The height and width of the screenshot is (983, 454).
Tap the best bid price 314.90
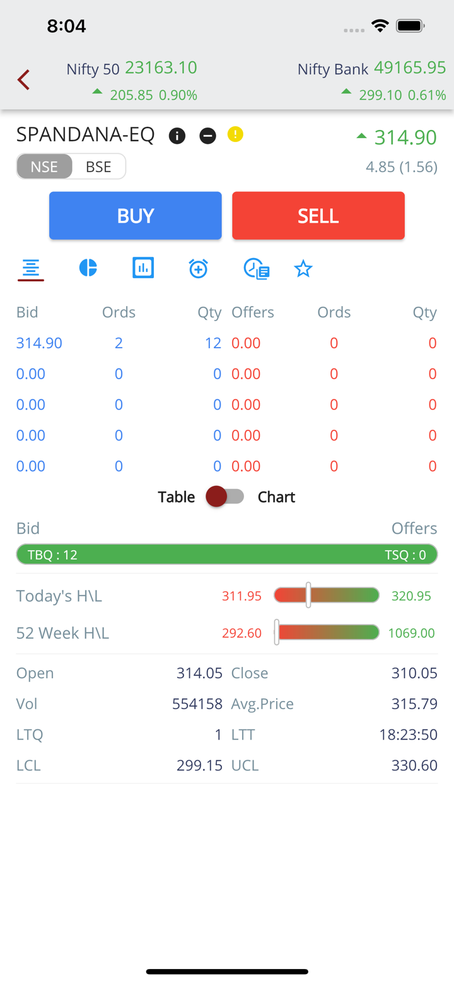point(39,343)
